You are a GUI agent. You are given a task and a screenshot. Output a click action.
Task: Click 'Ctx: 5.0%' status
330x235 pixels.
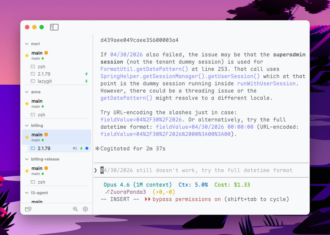(193, 185)
